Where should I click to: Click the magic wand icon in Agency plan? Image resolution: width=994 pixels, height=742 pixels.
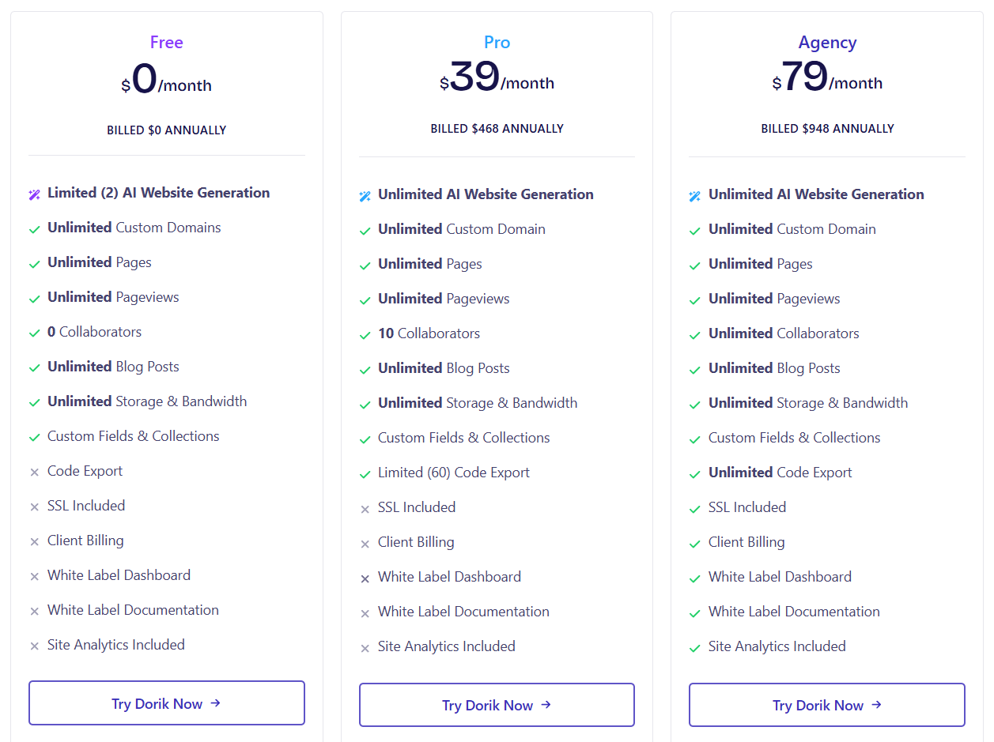(695, 196)
